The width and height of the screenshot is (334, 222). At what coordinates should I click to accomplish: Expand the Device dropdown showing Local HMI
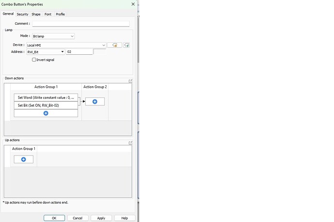(x=66, y=45)
